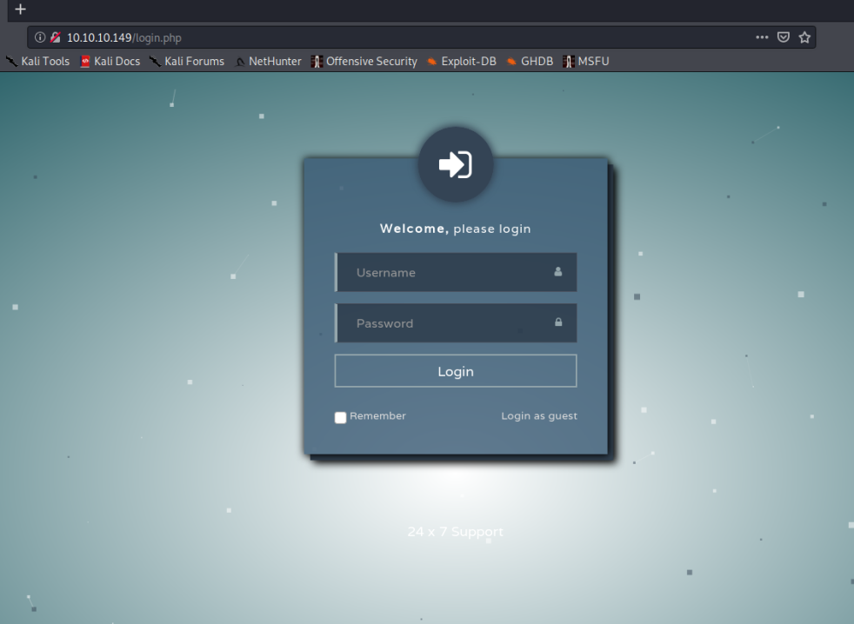Open the Kali Tools bookmark

pos(38,62)
